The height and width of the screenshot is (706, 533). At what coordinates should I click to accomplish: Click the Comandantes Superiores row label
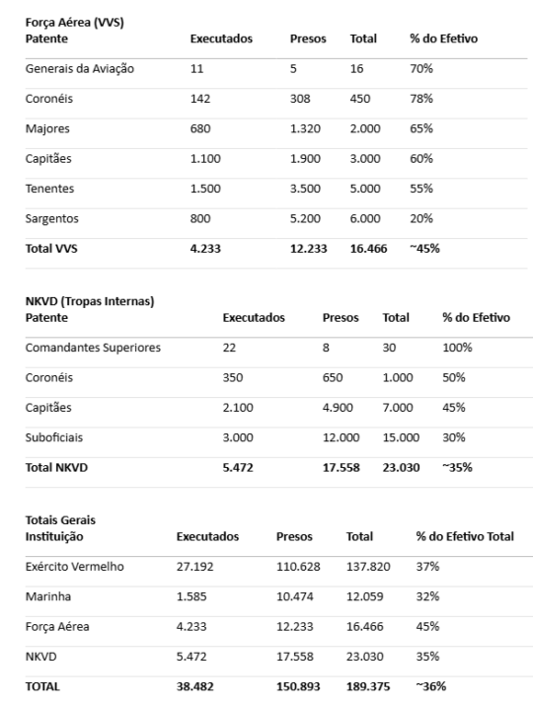pos(93,348)
